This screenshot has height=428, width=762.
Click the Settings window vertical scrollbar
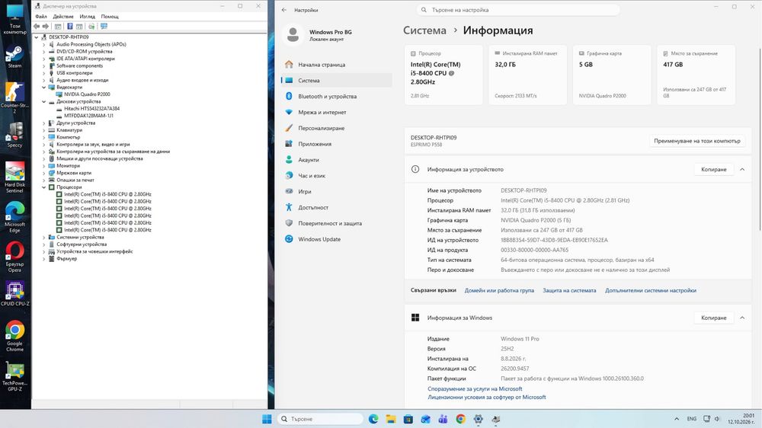(x=760, y=139)
